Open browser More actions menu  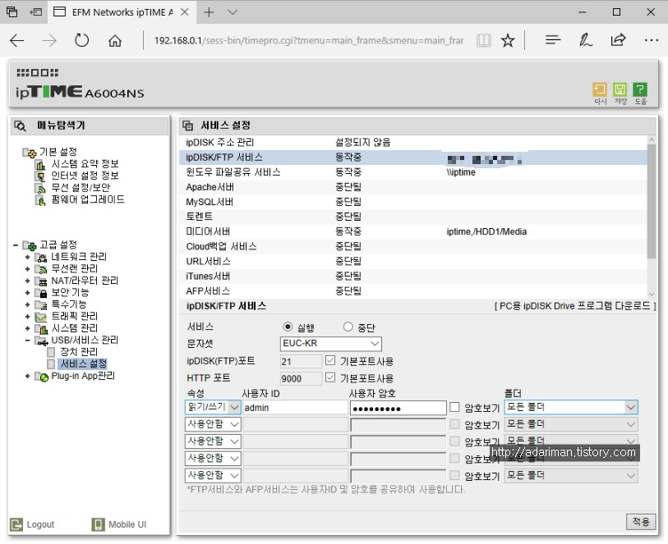651,40
